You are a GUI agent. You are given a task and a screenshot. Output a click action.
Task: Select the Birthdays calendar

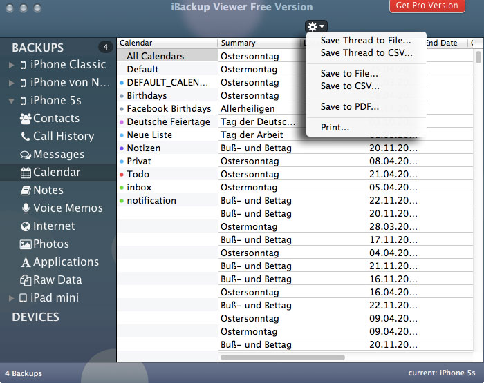click(x=167, y=95)
